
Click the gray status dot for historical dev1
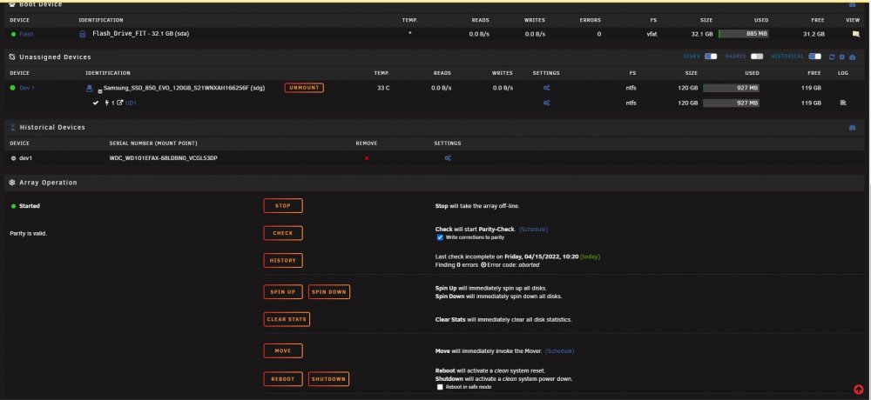tap(13, 158)
